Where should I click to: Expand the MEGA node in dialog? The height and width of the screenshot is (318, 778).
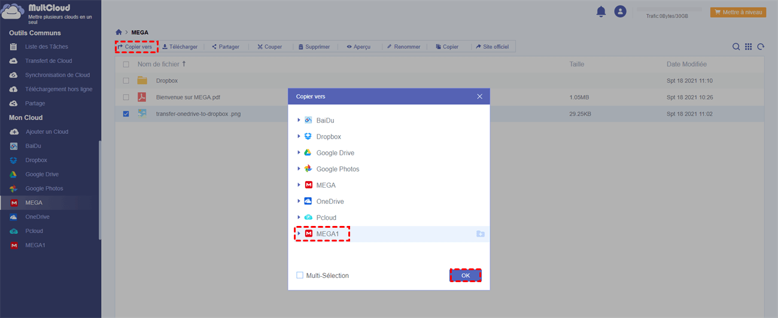pyautogui.click(x=299, y=185)
